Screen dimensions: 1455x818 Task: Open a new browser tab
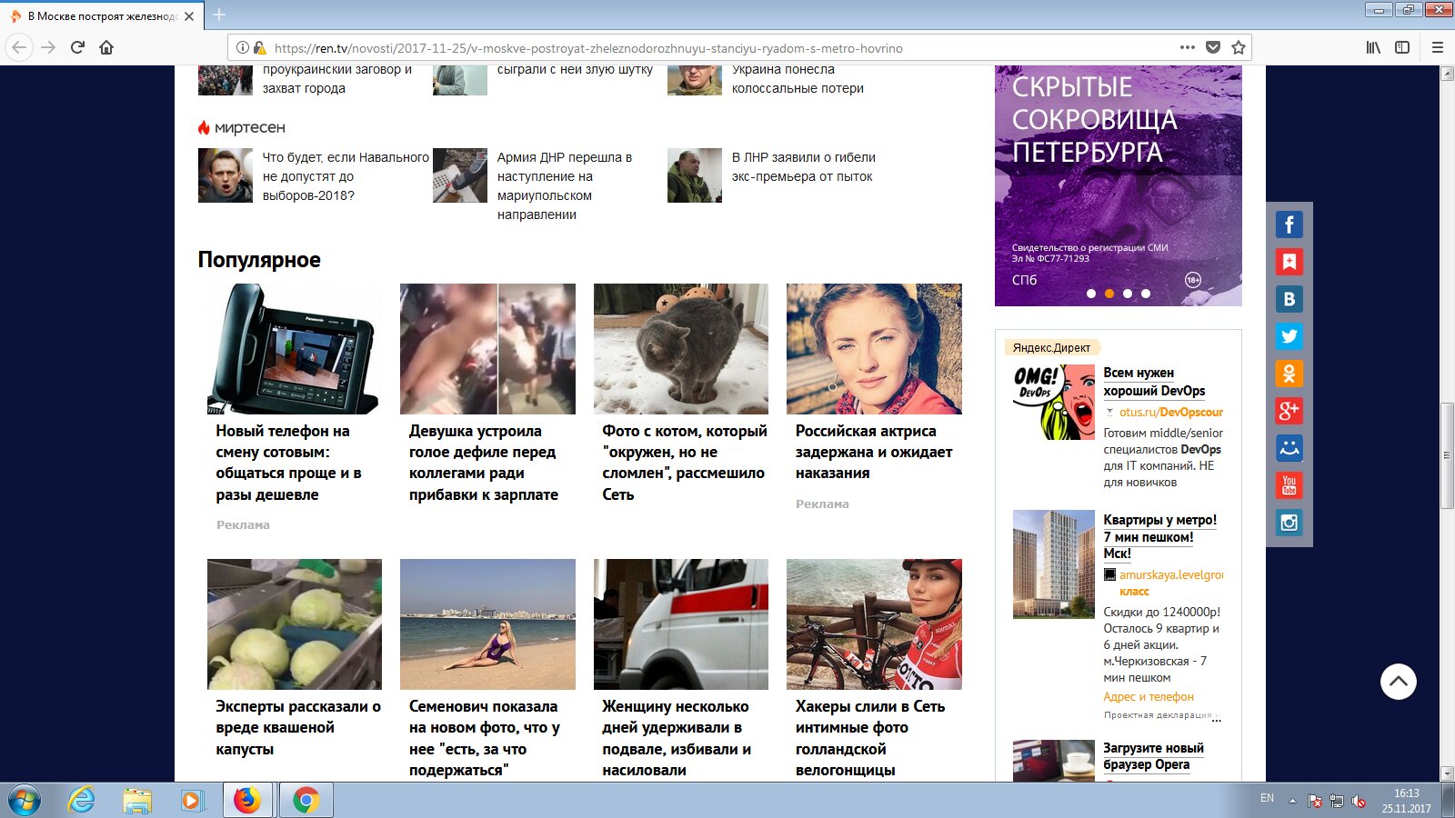coord(219,15)
